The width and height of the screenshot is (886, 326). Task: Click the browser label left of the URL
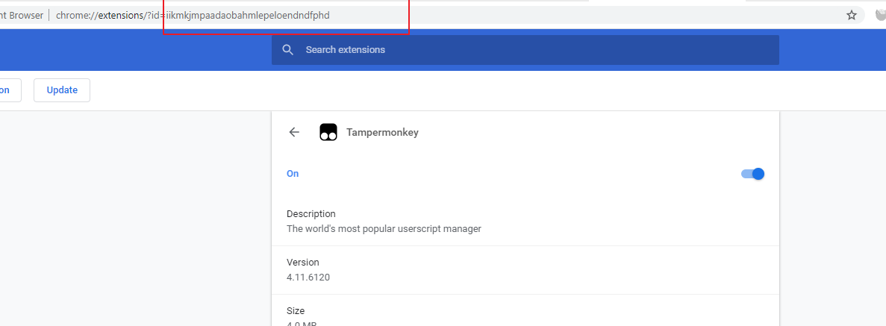pos(21,16)
